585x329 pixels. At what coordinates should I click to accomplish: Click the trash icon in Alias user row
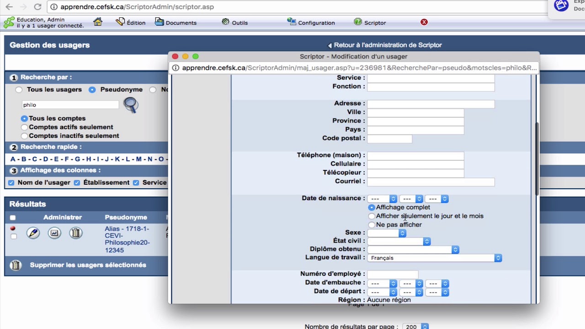76,233
